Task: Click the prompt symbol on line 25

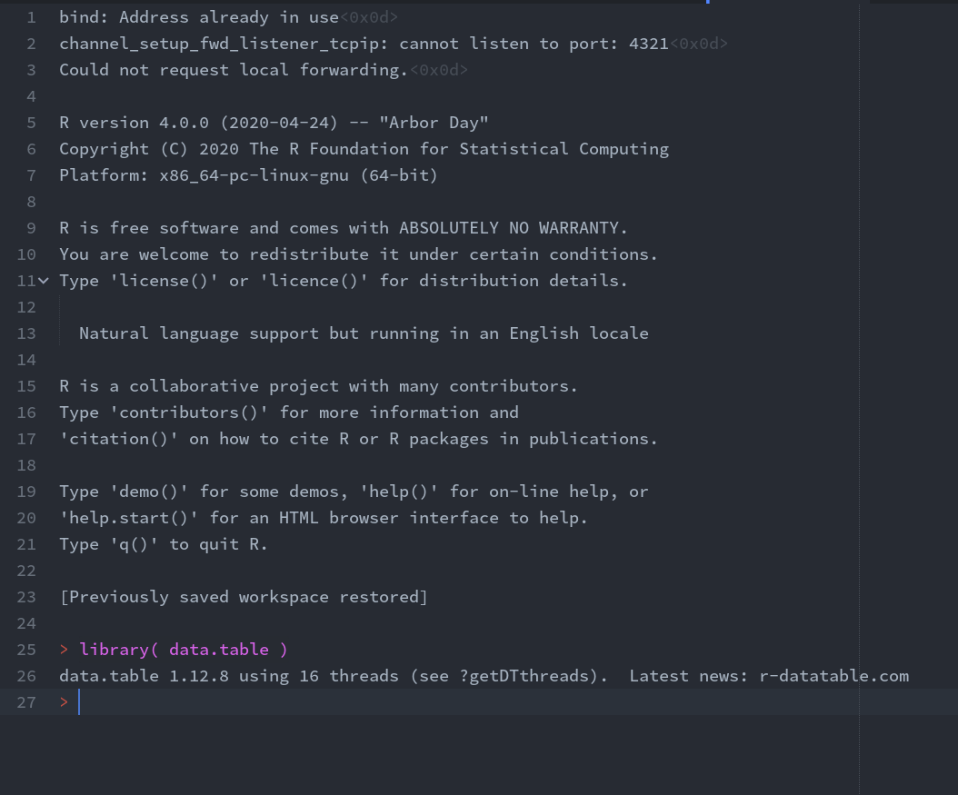Action: (64, 650)
